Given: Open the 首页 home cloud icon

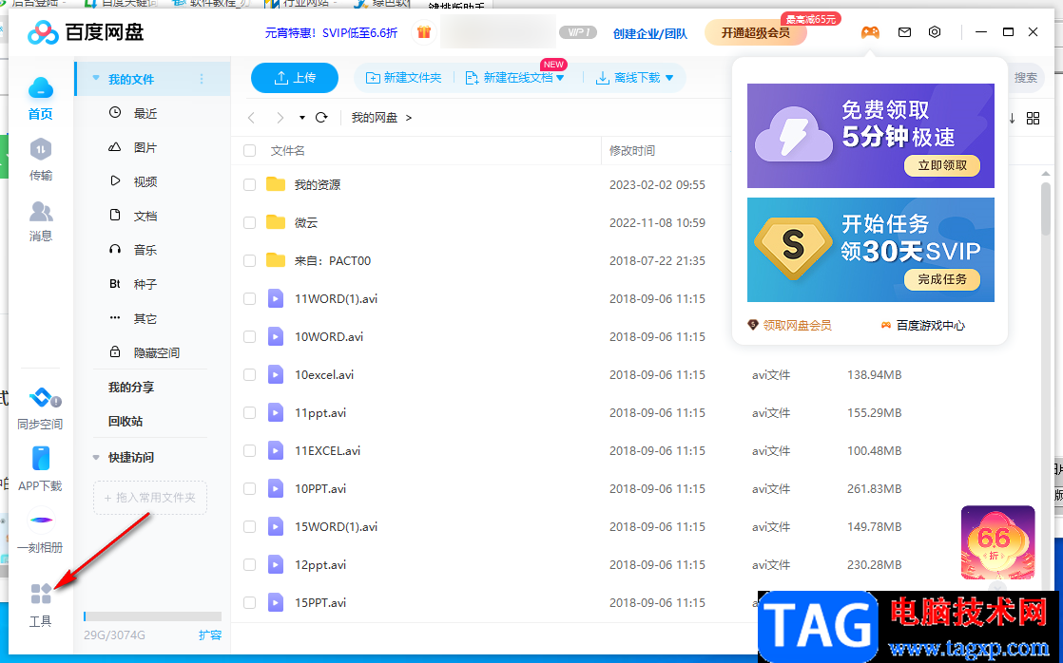Looking at the screenshot, I should 41,88.
